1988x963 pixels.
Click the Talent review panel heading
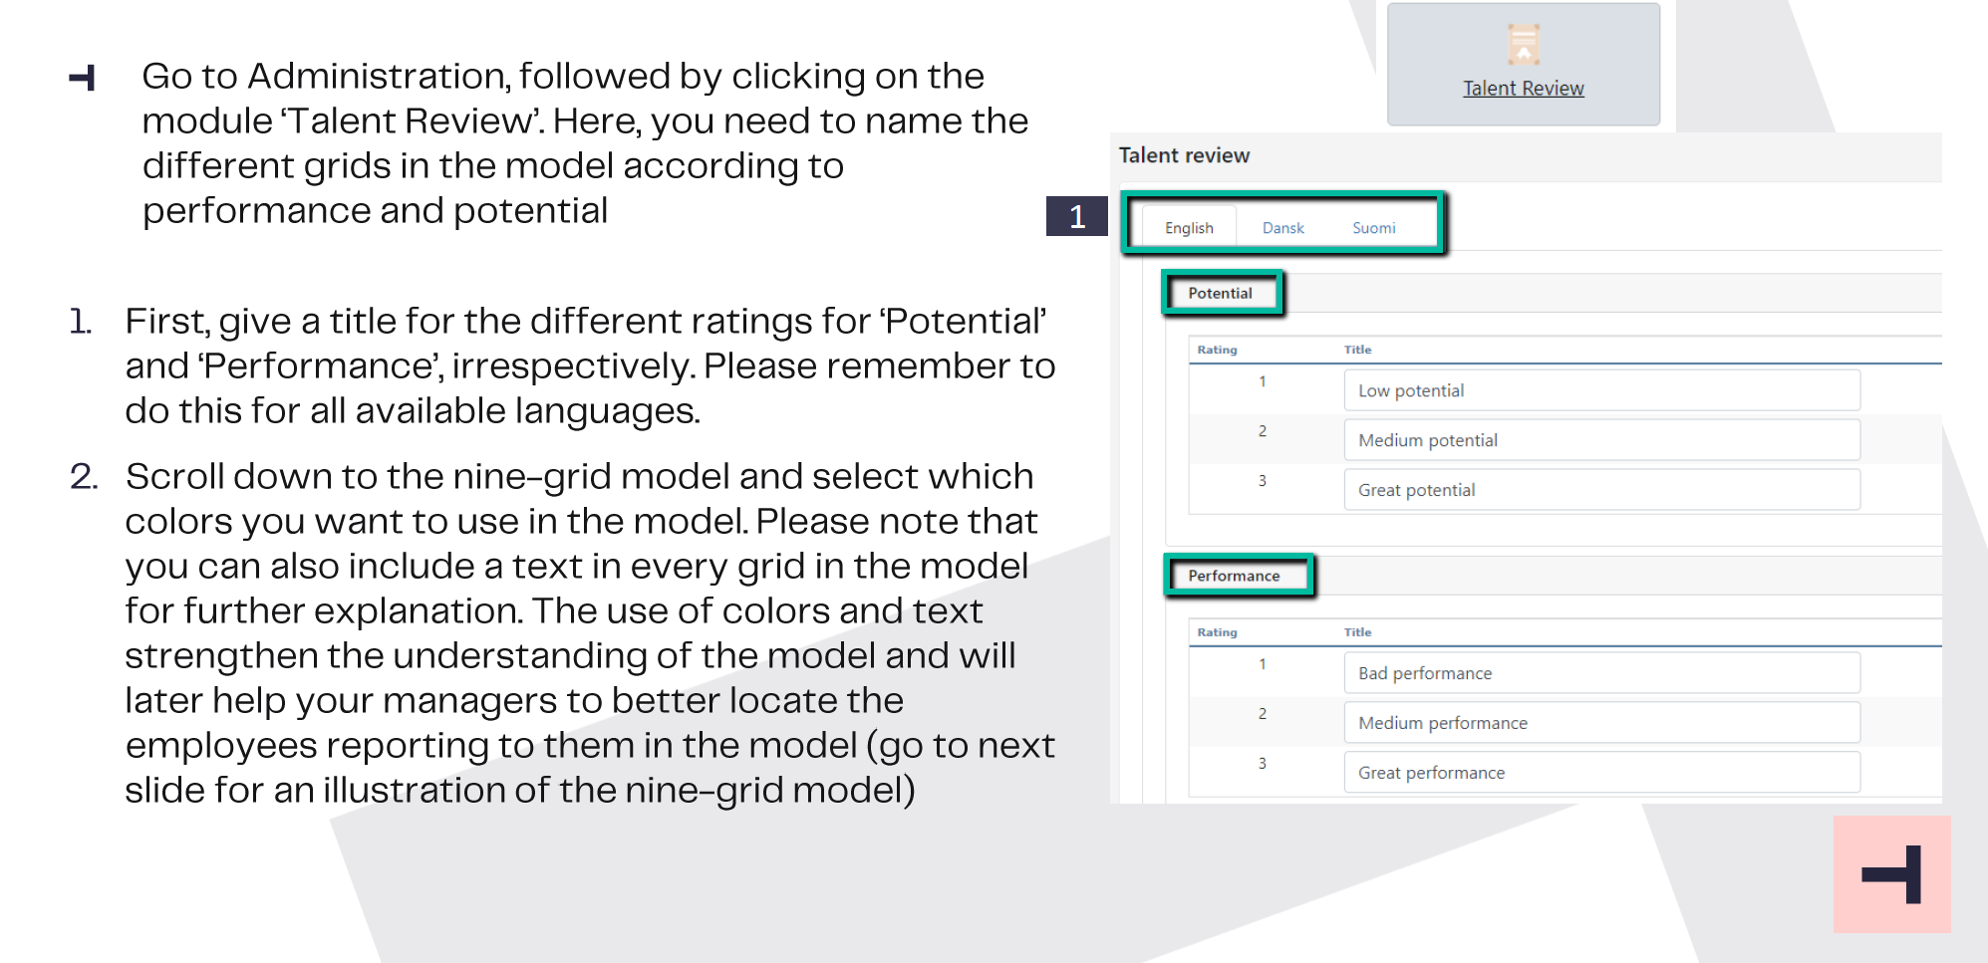click(x=1184, y=155)
